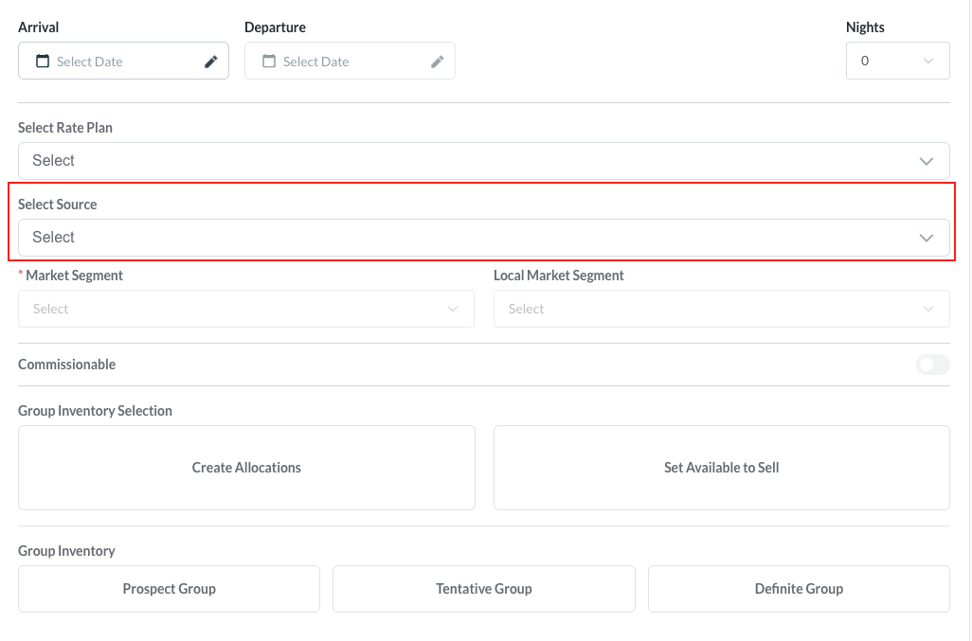Choose the Prospect Group option

point(169,589)
